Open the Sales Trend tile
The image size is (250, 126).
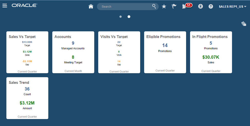point(27,98)
